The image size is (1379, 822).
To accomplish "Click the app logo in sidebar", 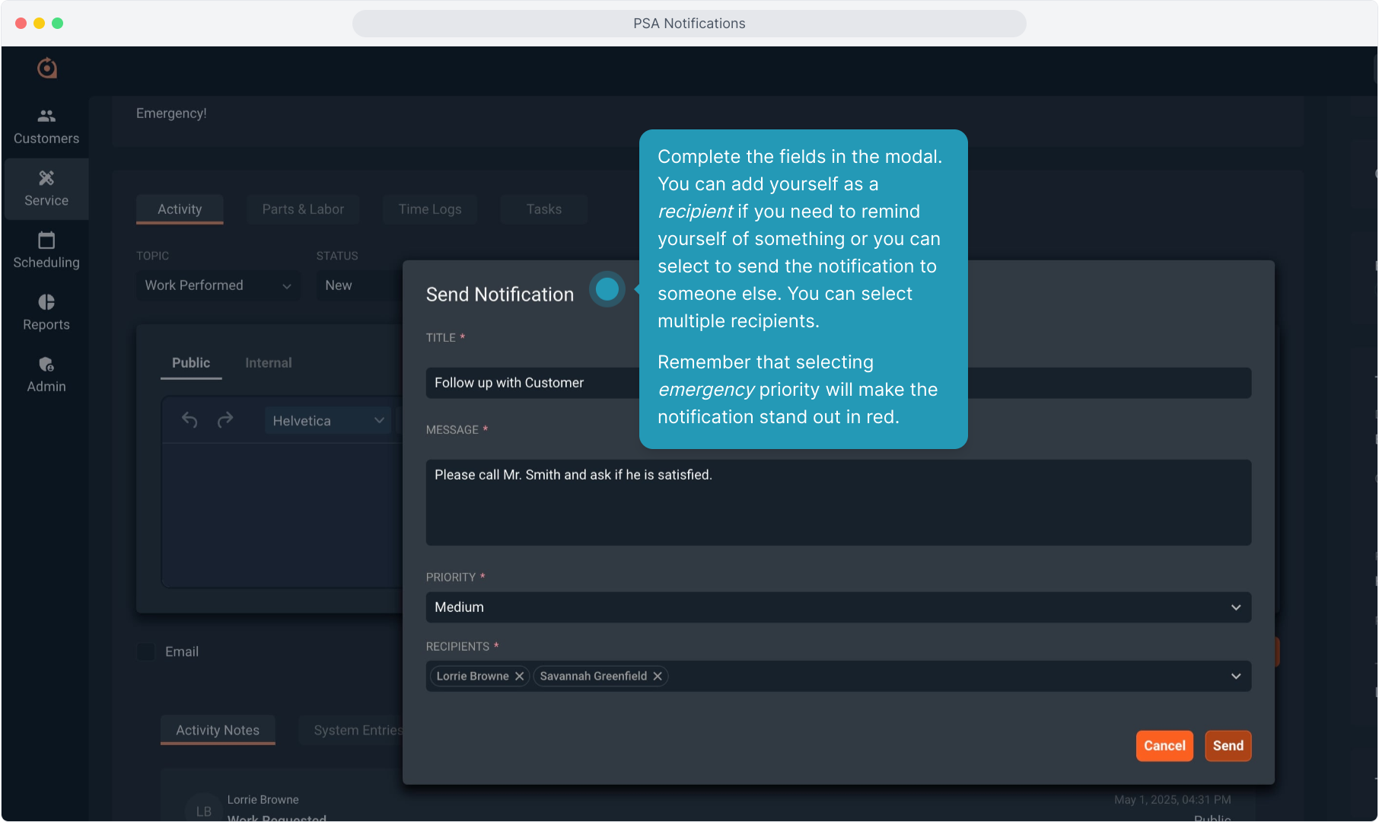I will pyautogui.click(x=47, y=68).
